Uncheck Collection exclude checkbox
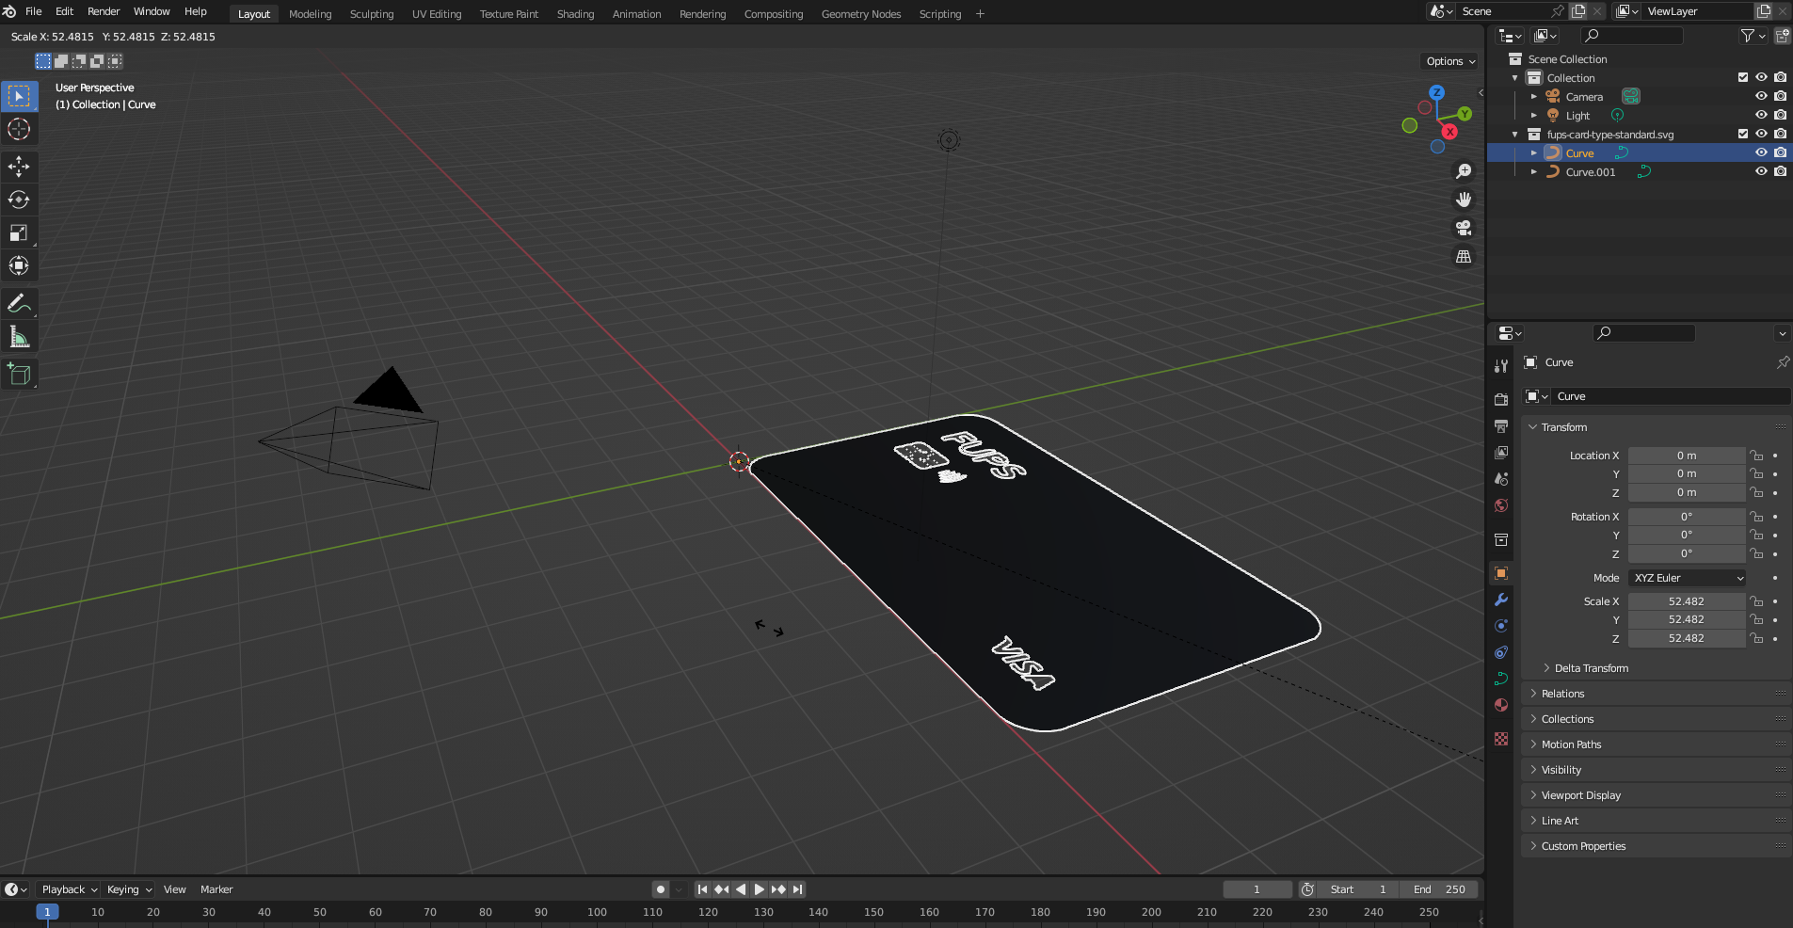This screenshot has height=928, width=1793. pos(1743,77)
